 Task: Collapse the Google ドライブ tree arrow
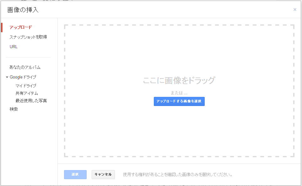[7, 77]
